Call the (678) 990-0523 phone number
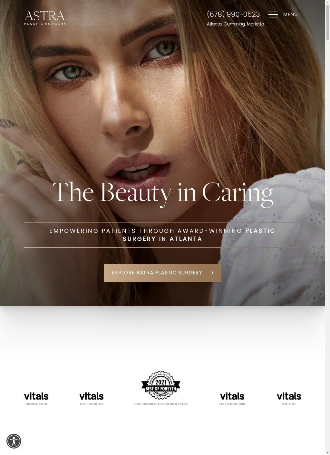Screen dimensions: 330x455 [233, 14]
